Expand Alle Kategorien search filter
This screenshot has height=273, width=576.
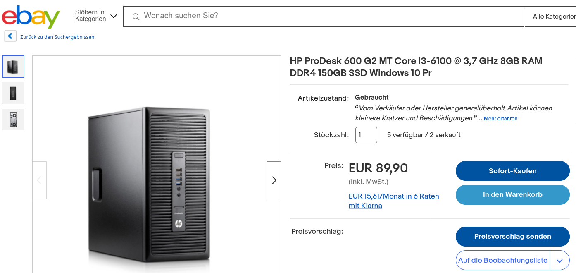[x=554, y=17]
